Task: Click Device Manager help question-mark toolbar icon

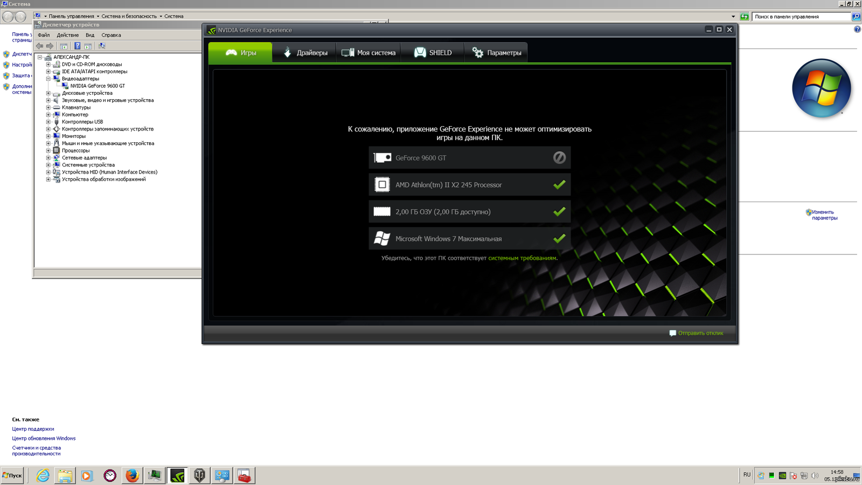Action: pyautogui.click(x=77, y=46)
